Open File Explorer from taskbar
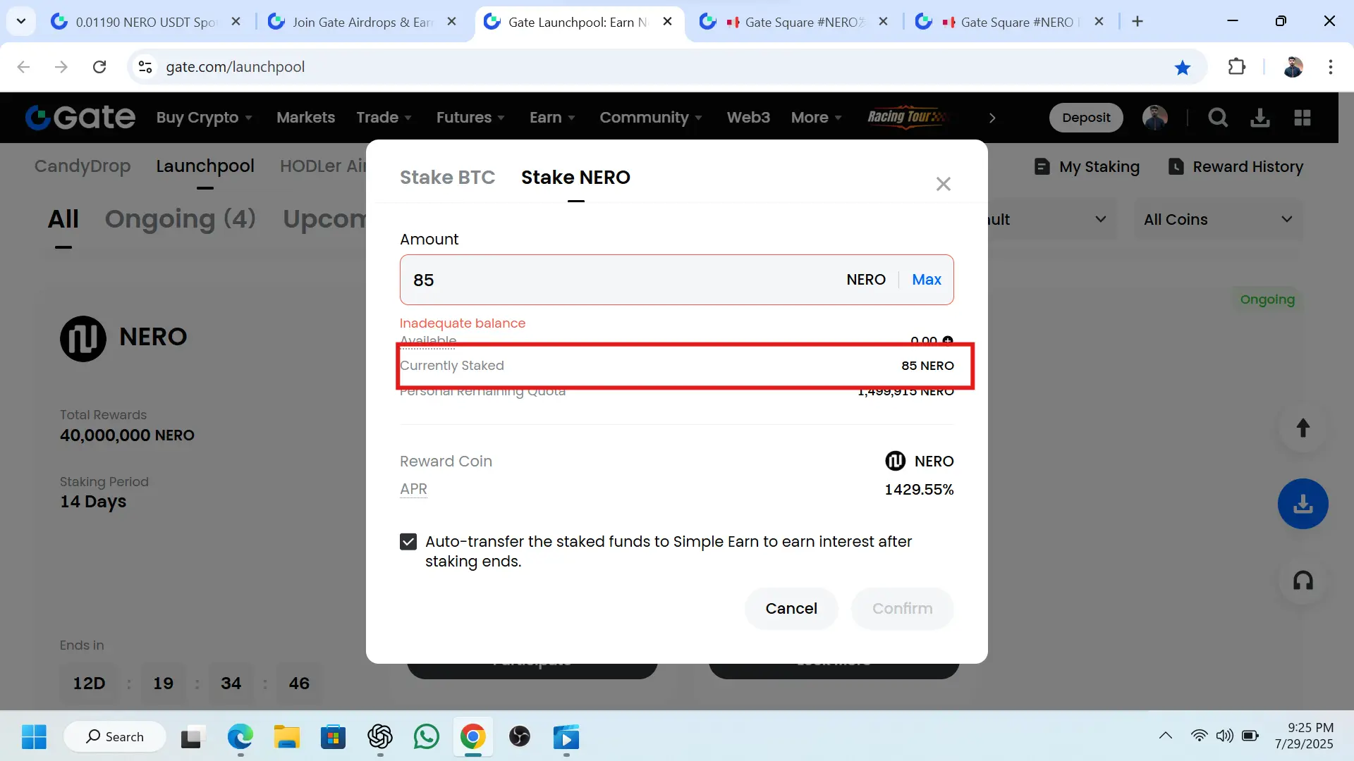This screenshot has height=761, width=1354. pos(287,737)
